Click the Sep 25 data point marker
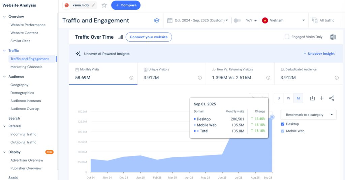 (x=272, y=117)
